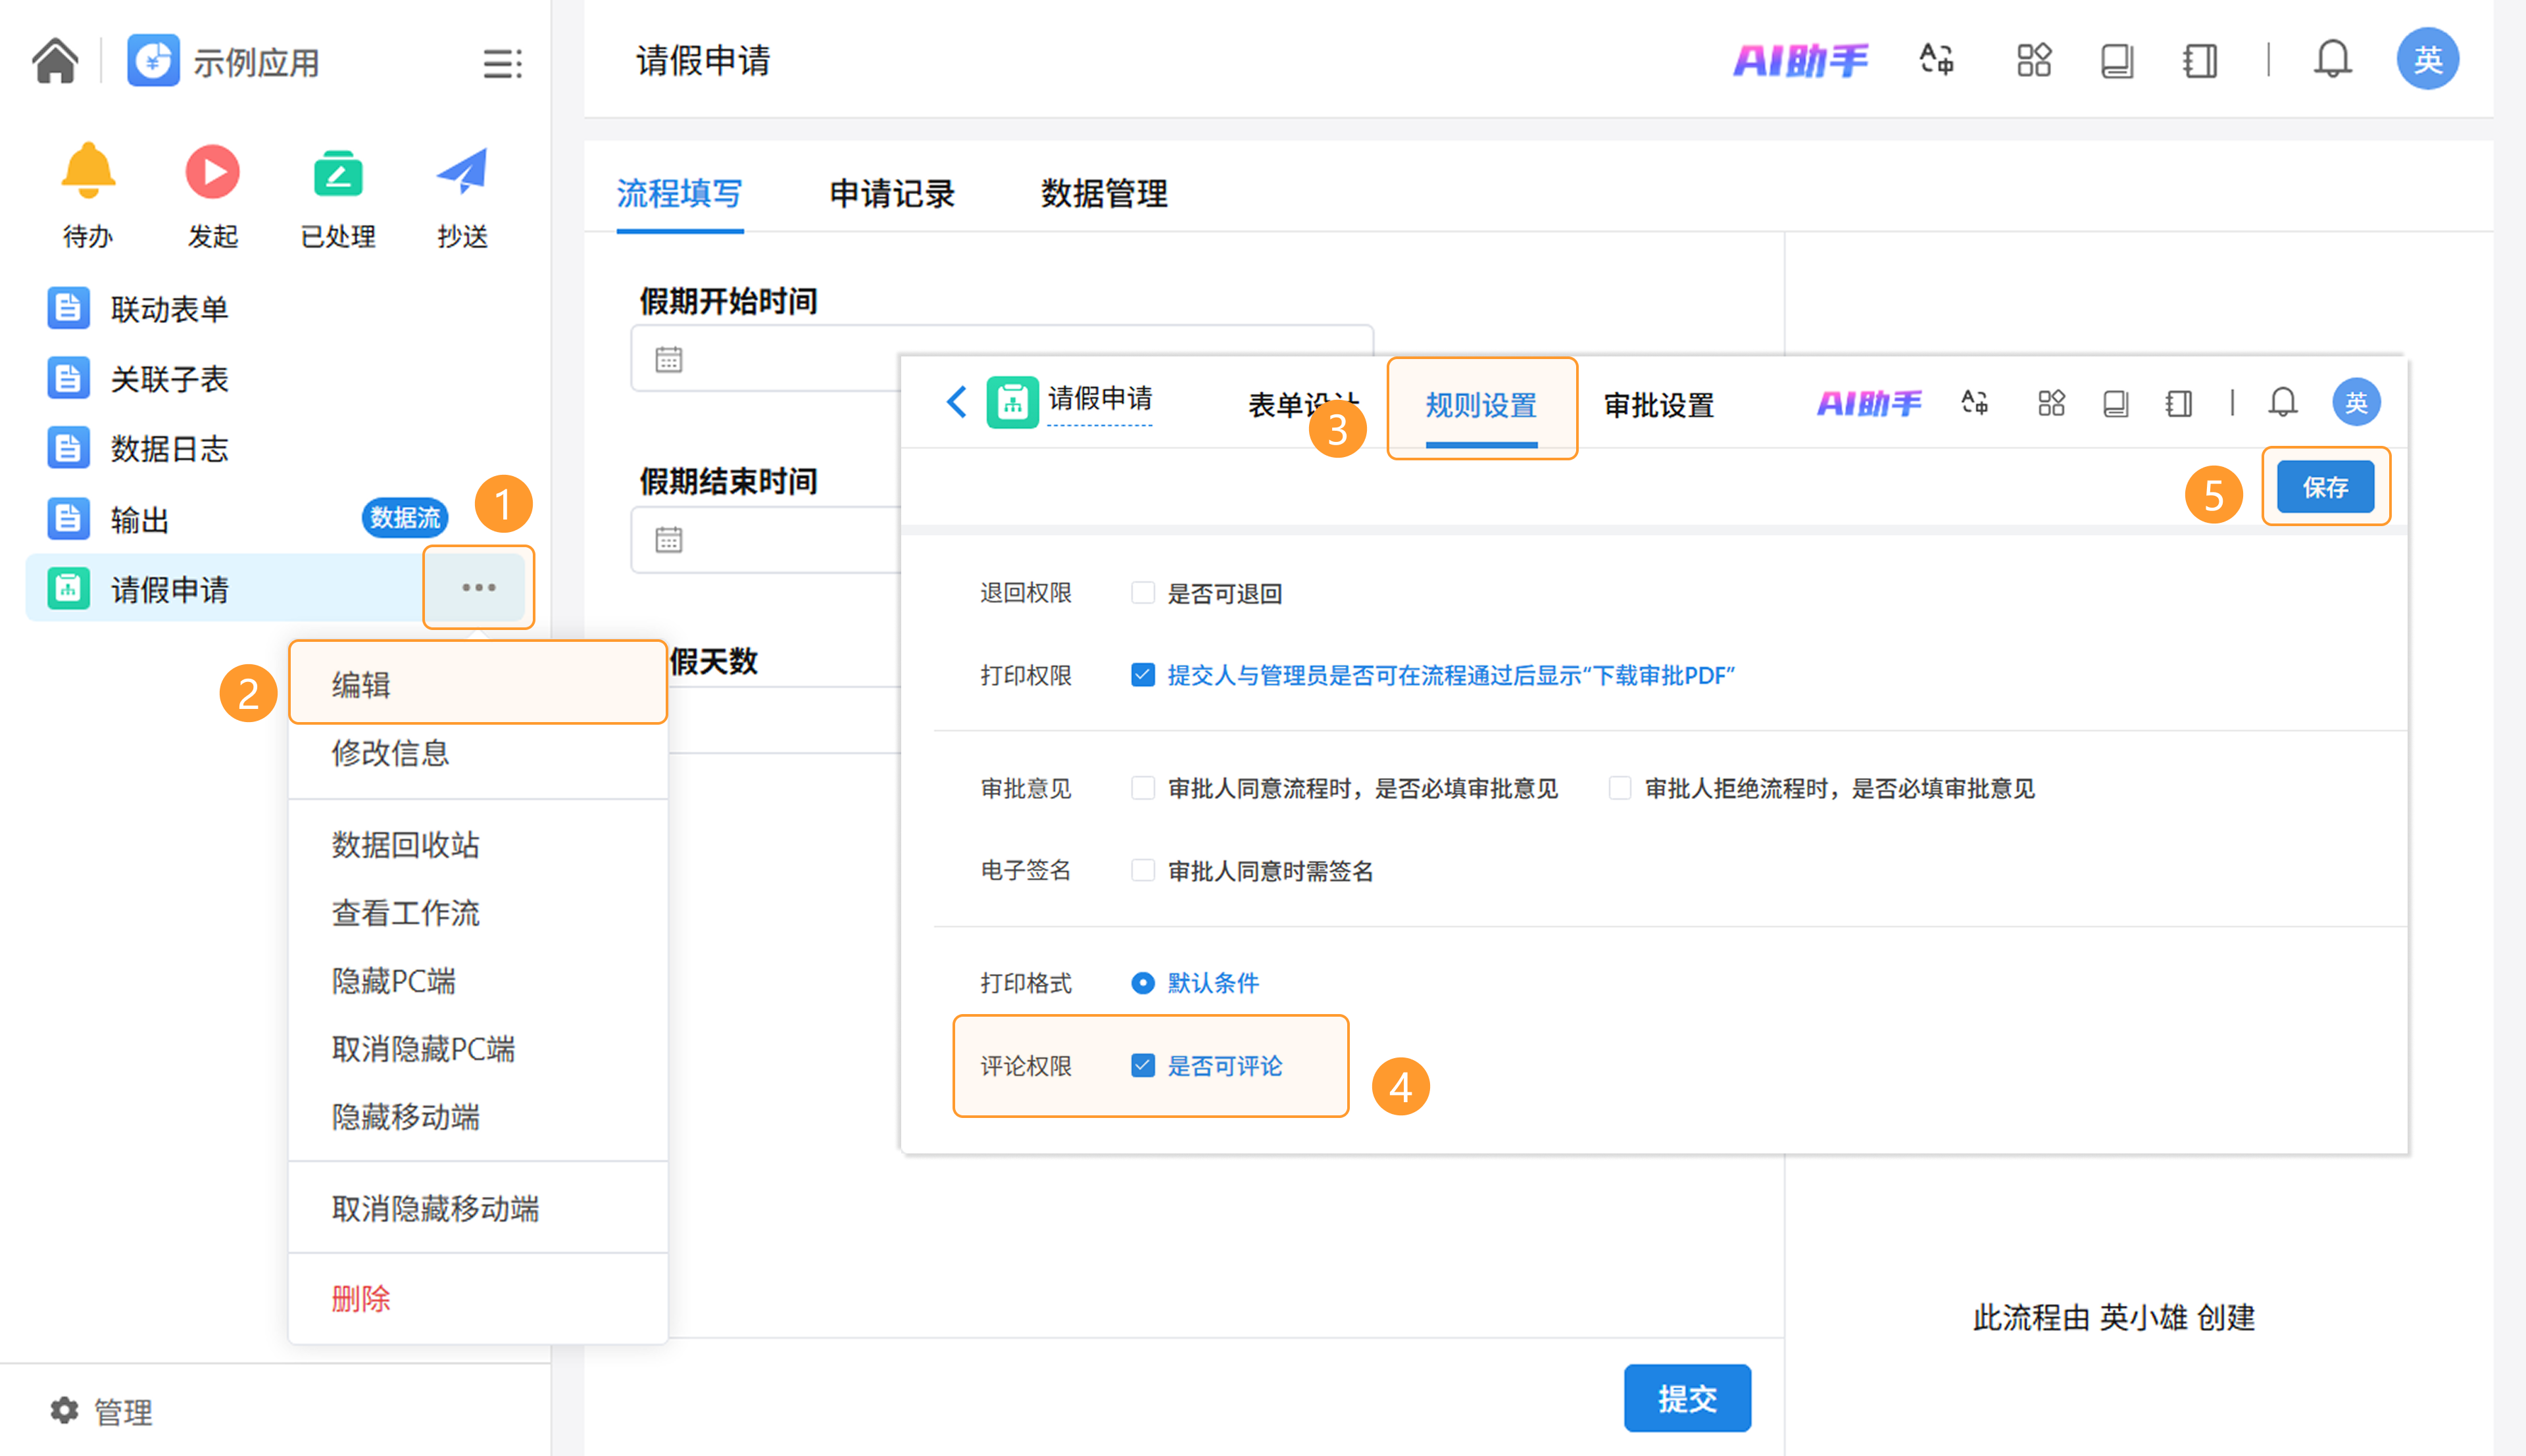Open the 待办 bell shortcut
Viewport: 2526px width, 1456px height.
click(88, 172)
